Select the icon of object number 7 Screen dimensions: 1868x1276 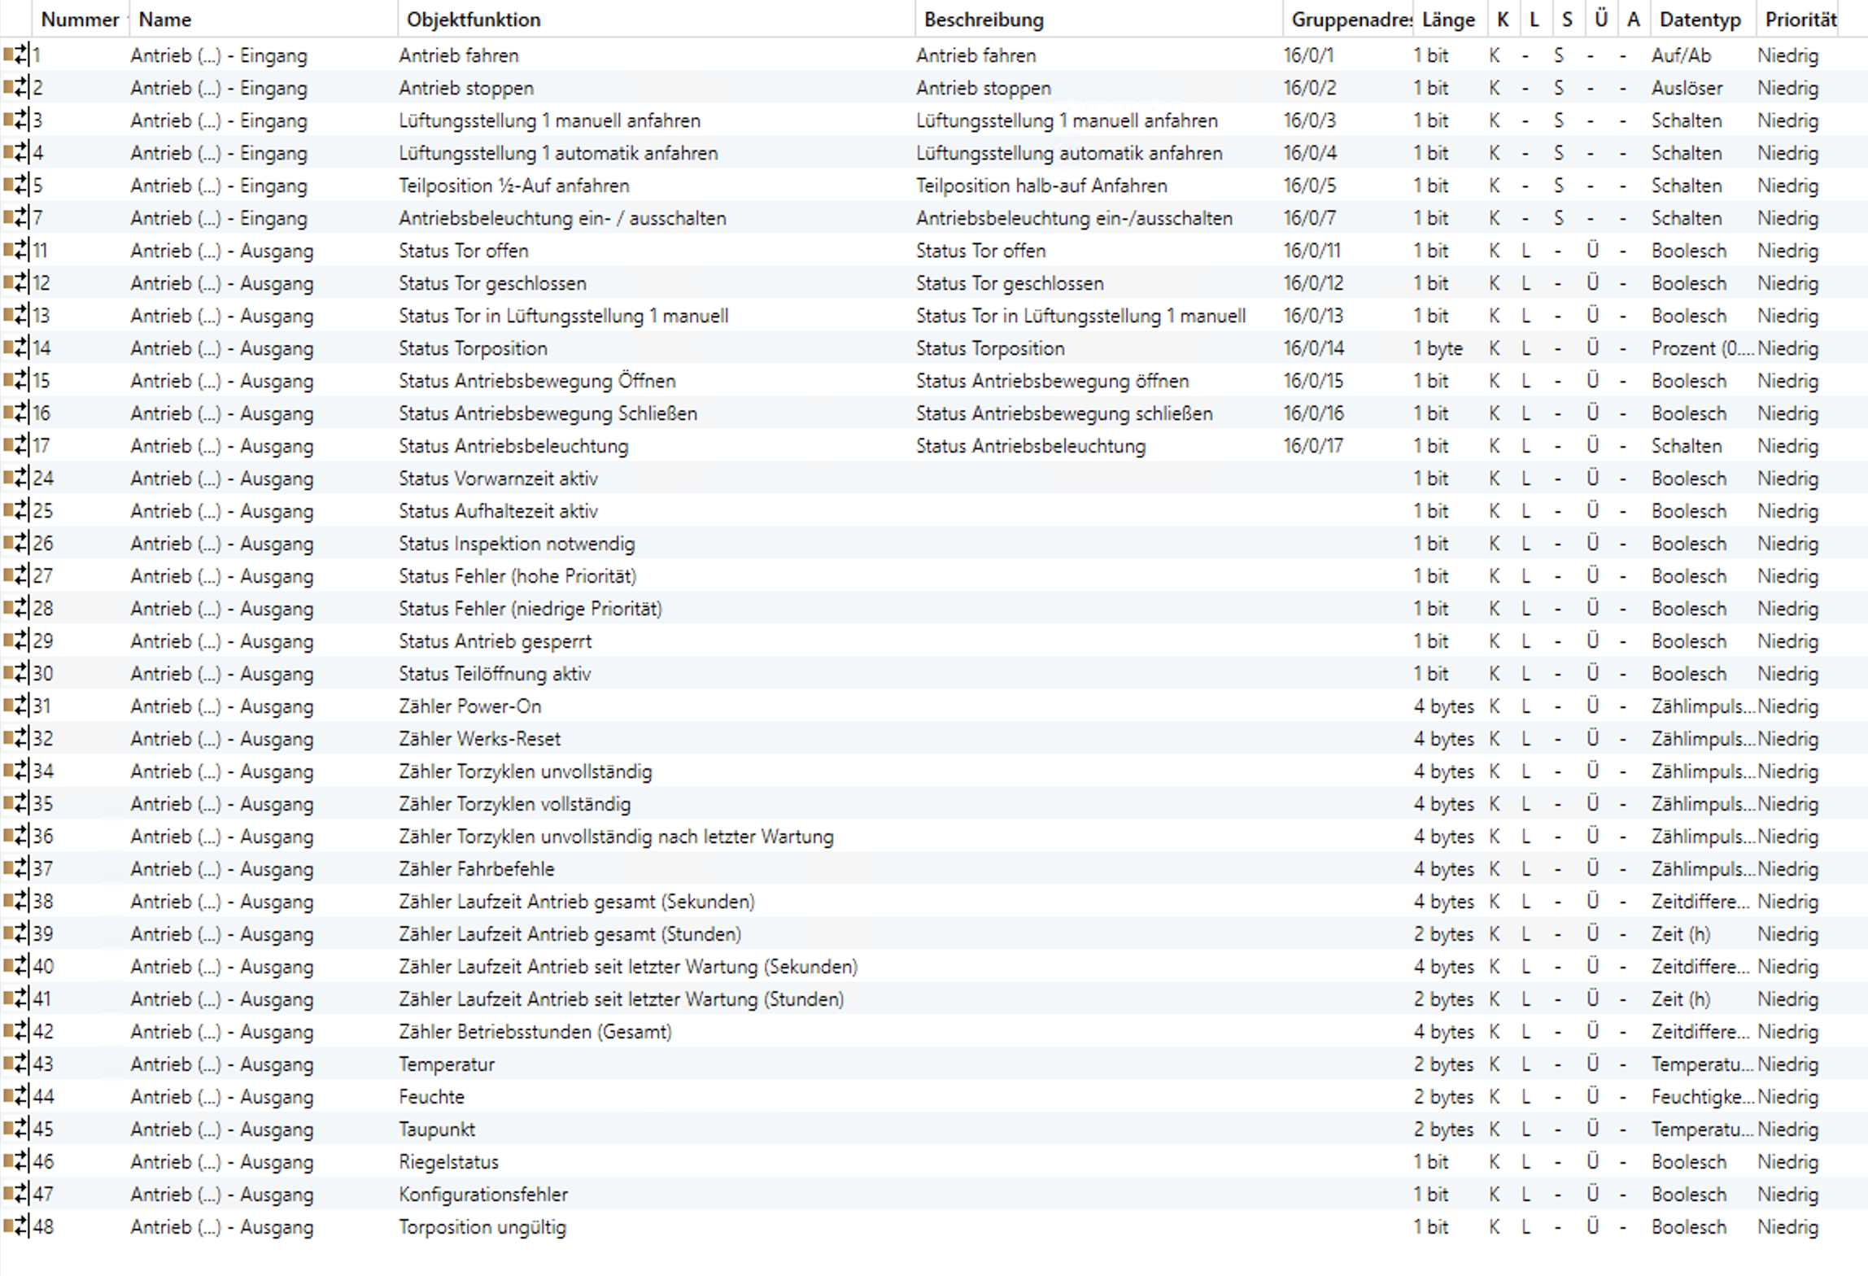(x=15, y=218)
